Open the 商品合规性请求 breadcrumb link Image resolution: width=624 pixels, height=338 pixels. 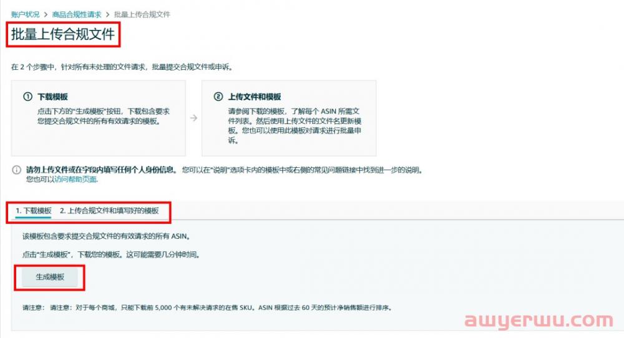click(x=77, y=15)
